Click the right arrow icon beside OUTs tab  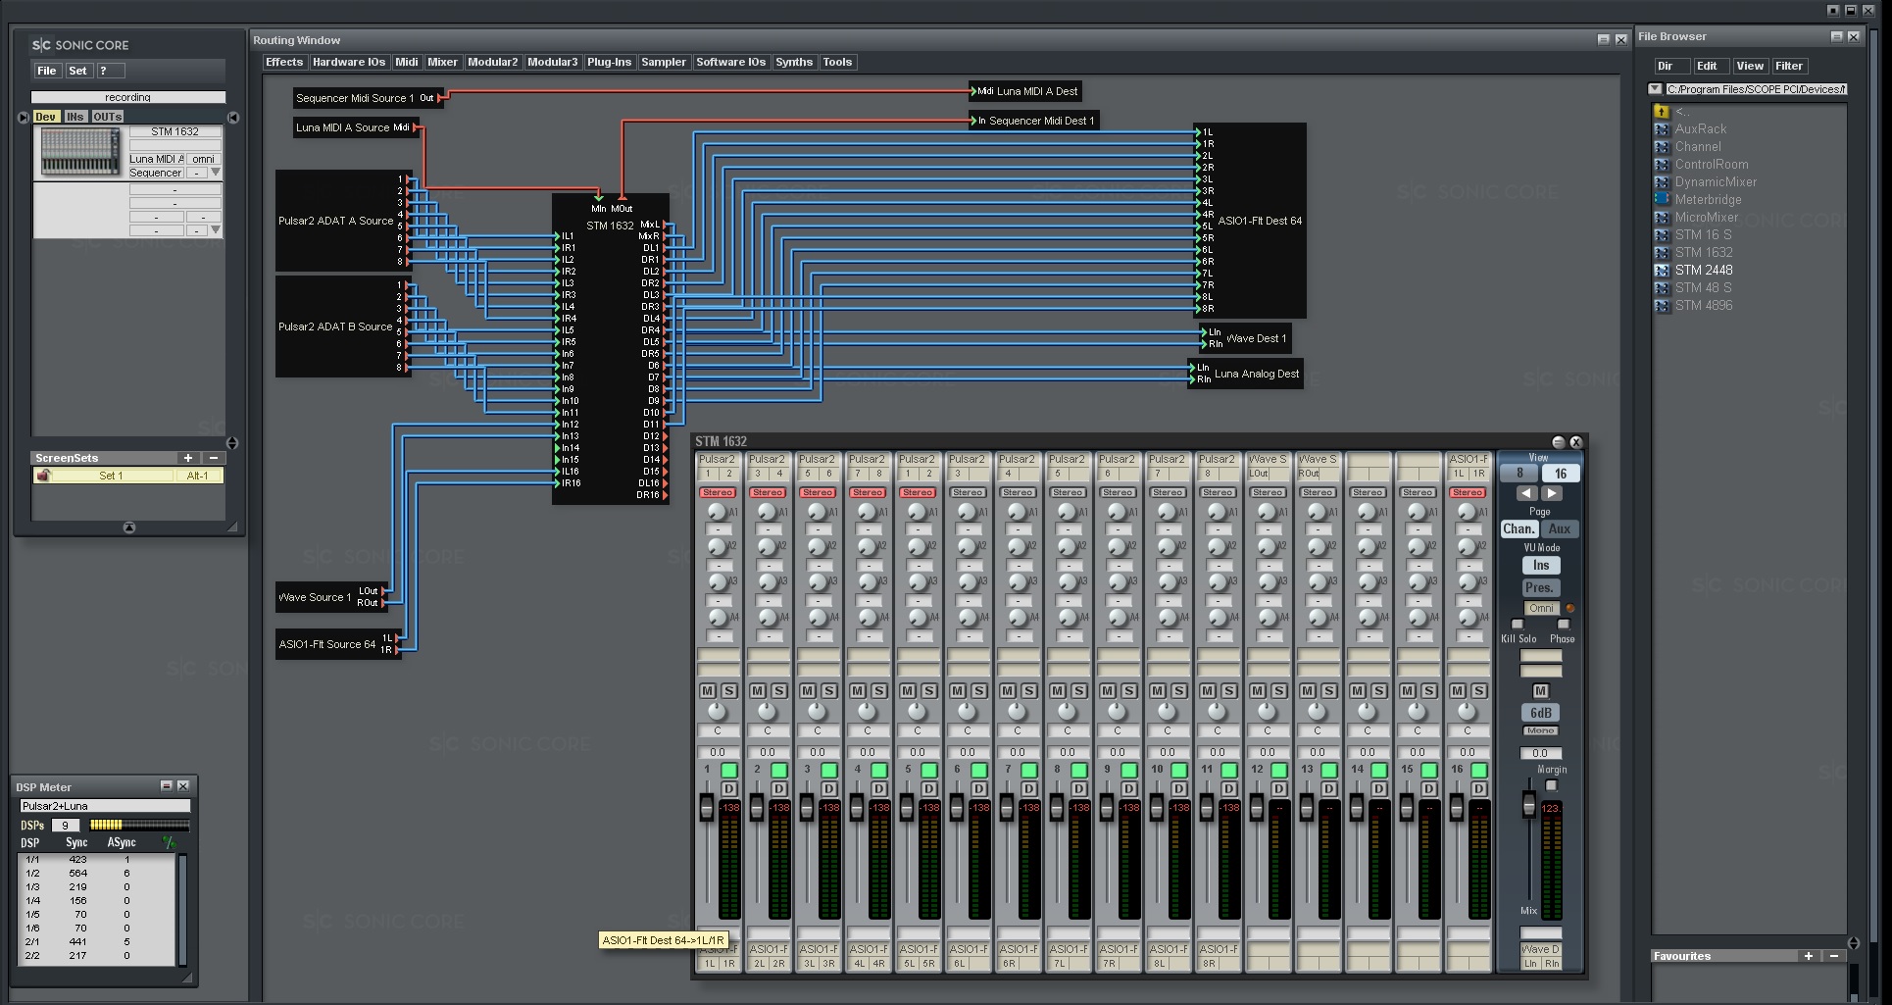point(233,118)
